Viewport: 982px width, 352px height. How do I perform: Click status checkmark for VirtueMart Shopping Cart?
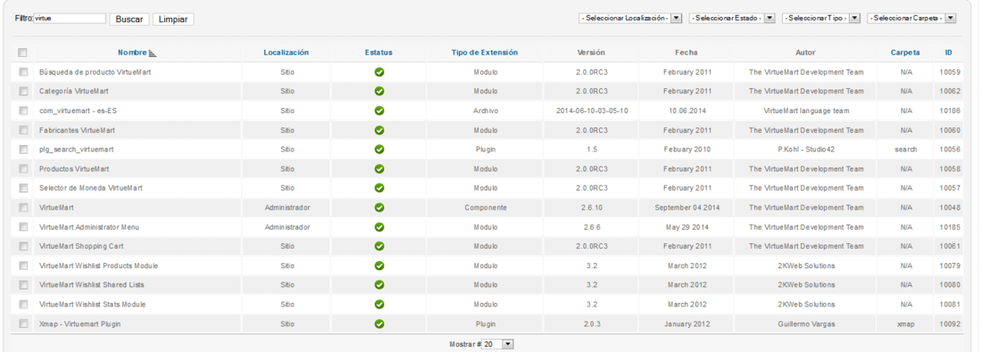pyautogui.click(x=379, y=246)
